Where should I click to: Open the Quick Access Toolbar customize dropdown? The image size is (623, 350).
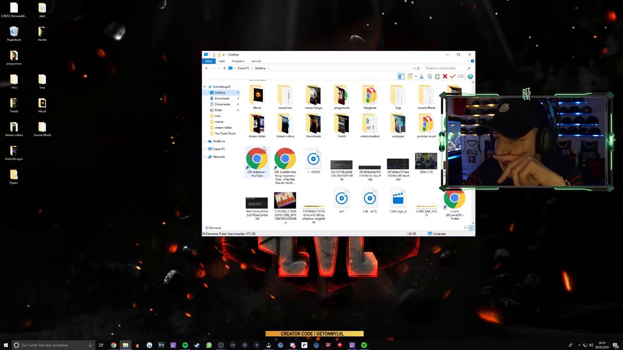click(223, 54)
